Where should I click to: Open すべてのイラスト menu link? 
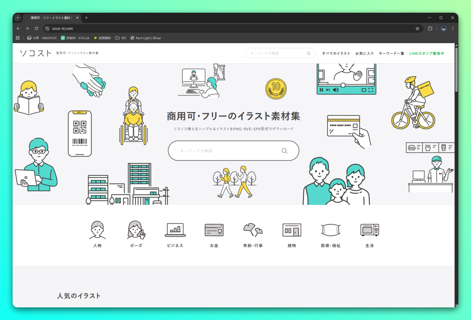(336, 53)
